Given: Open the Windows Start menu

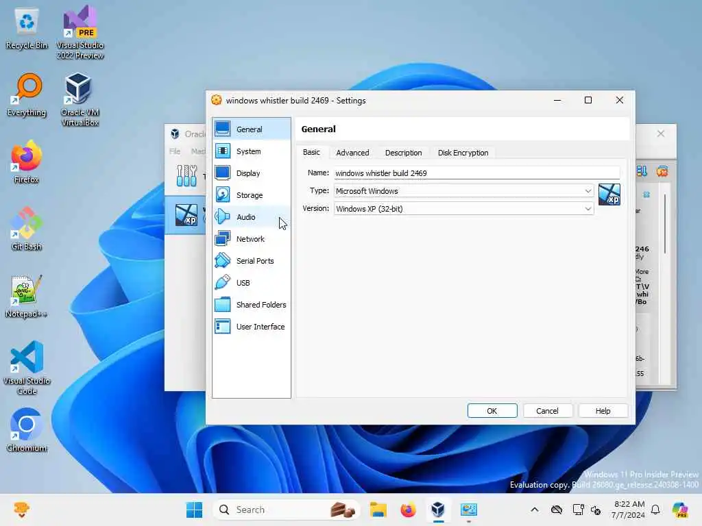Looking at the screenshot, I should (x=194, y=510).
